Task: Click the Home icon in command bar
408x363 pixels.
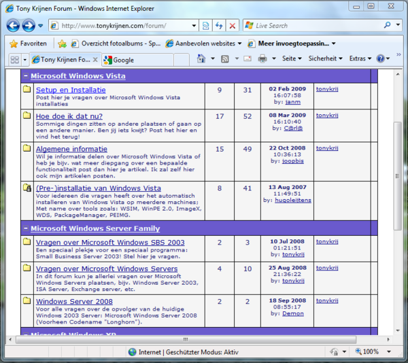Action: (201, 58)
